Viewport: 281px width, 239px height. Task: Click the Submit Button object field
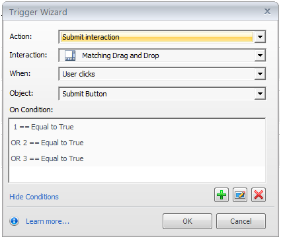tap(157, 94)
